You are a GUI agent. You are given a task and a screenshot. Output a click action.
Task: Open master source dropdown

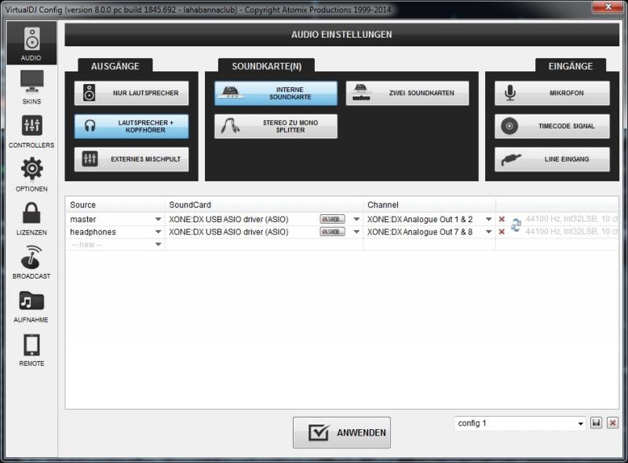pos(159,220)
